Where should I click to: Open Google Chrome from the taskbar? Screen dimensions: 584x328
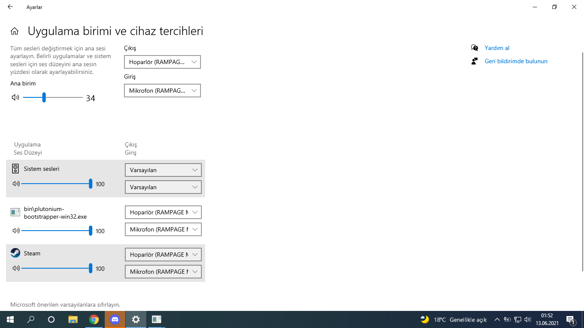(x=94, y=319)
